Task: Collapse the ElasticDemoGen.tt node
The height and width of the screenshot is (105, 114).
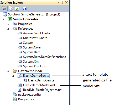Action: coord(13,76)
